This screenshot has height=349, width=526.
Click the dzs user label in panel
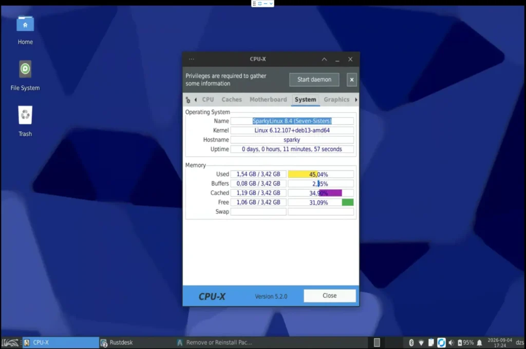tap(520, 343)
